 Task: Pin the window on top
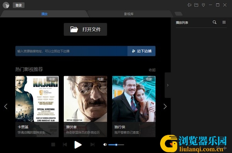(189, 5)
